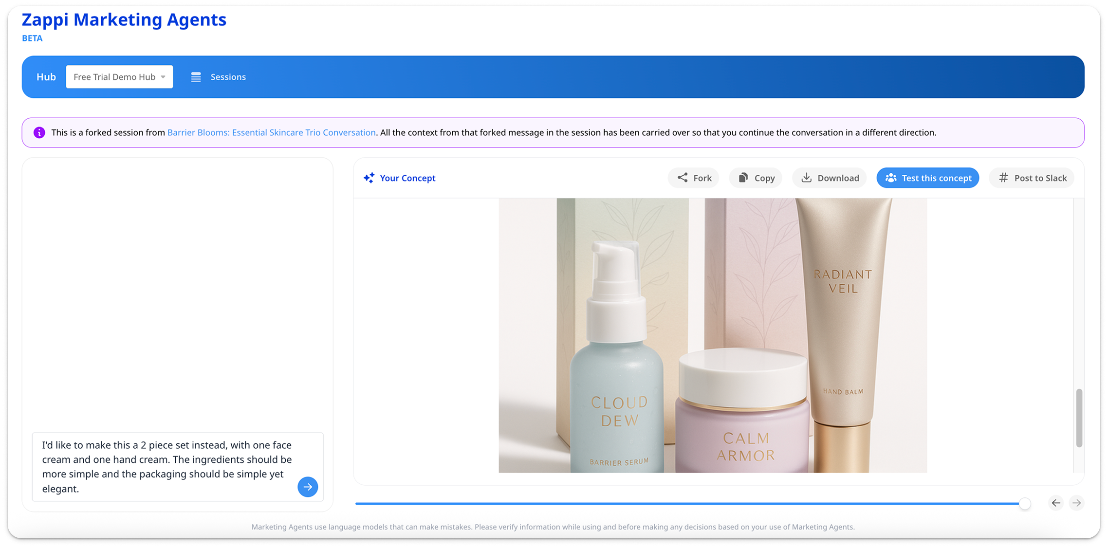Viewport: 1108px width, 548px height.
Task: Click the Zappi Marketing Agents title
Action: tap(124, 19)
